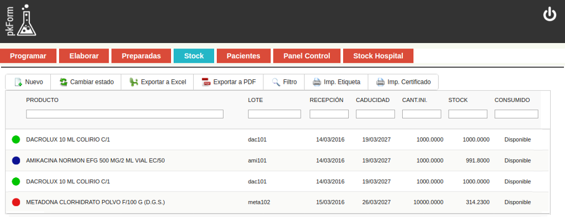Click lot meta102
565x217 pixels.
tap(259, 202)
